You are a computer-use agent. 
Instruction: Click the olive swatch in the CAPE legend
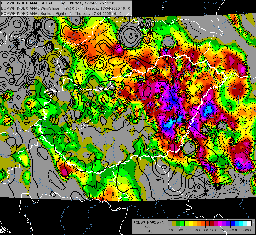tap(174, 224)
